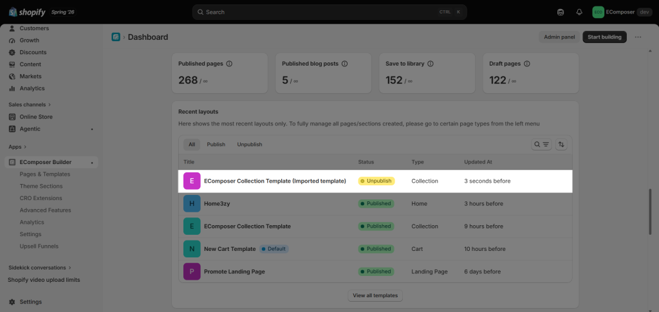Click the N icon for New Cart Template
This screenshot has width=659, height=312.
(192, 249)
